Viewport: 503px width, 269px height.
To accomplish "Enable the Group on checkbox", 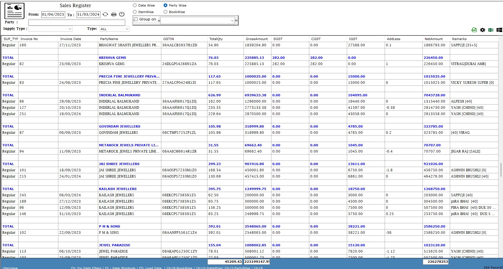I will coord(136,19).
